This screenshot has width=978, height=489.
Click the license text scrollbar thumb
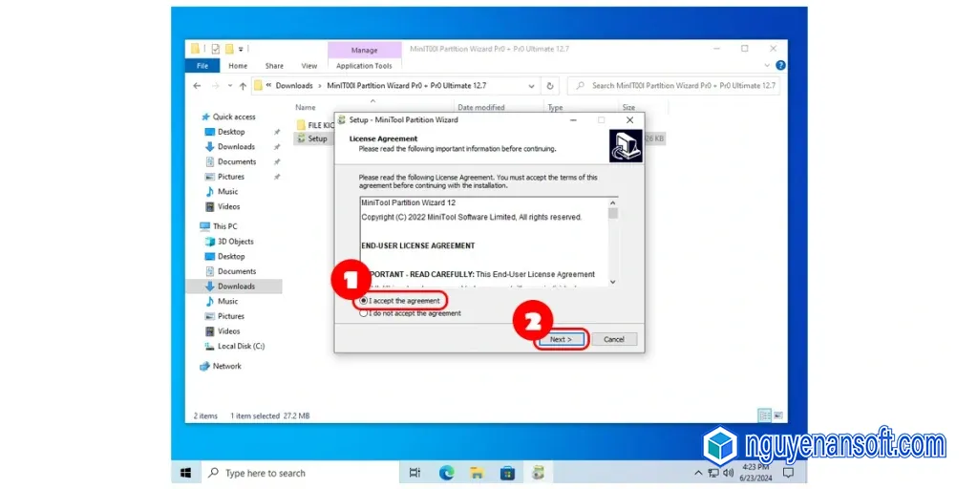(612, 213)
